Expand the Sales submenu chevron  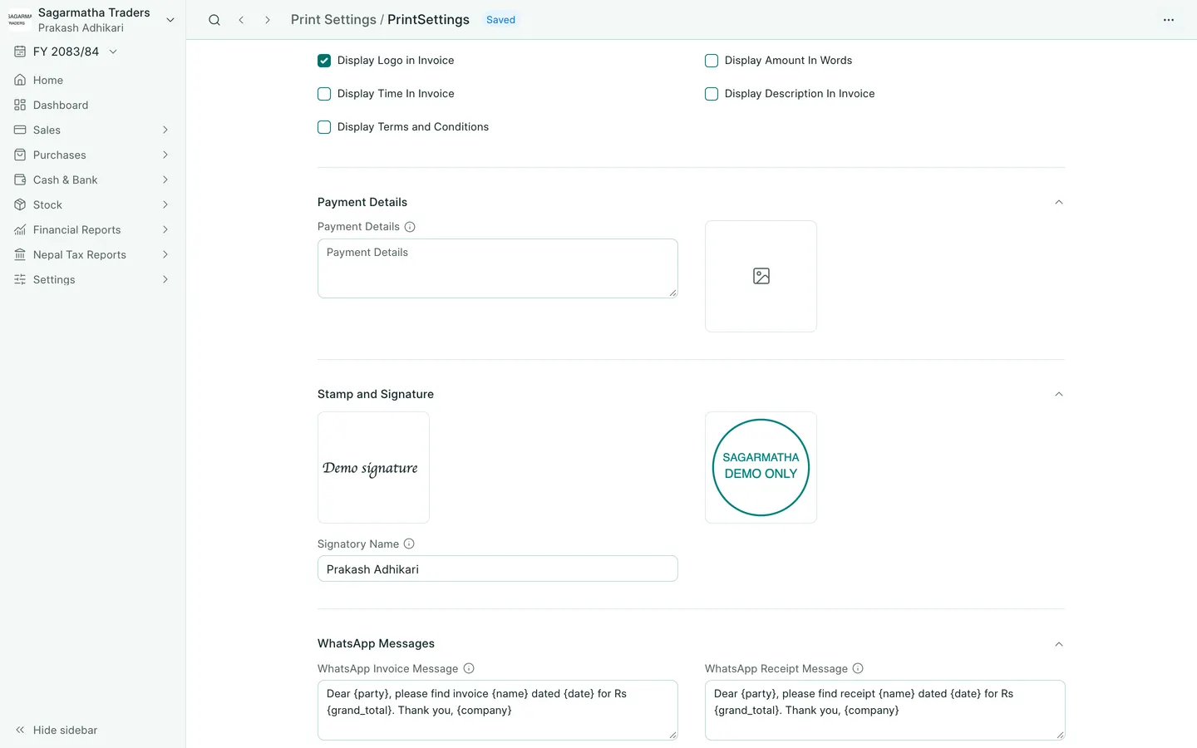point(165,130)
